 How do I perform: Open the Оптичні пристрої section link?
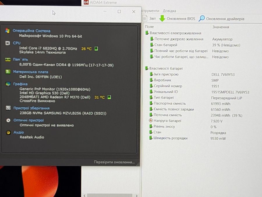(x=29, y=120)
